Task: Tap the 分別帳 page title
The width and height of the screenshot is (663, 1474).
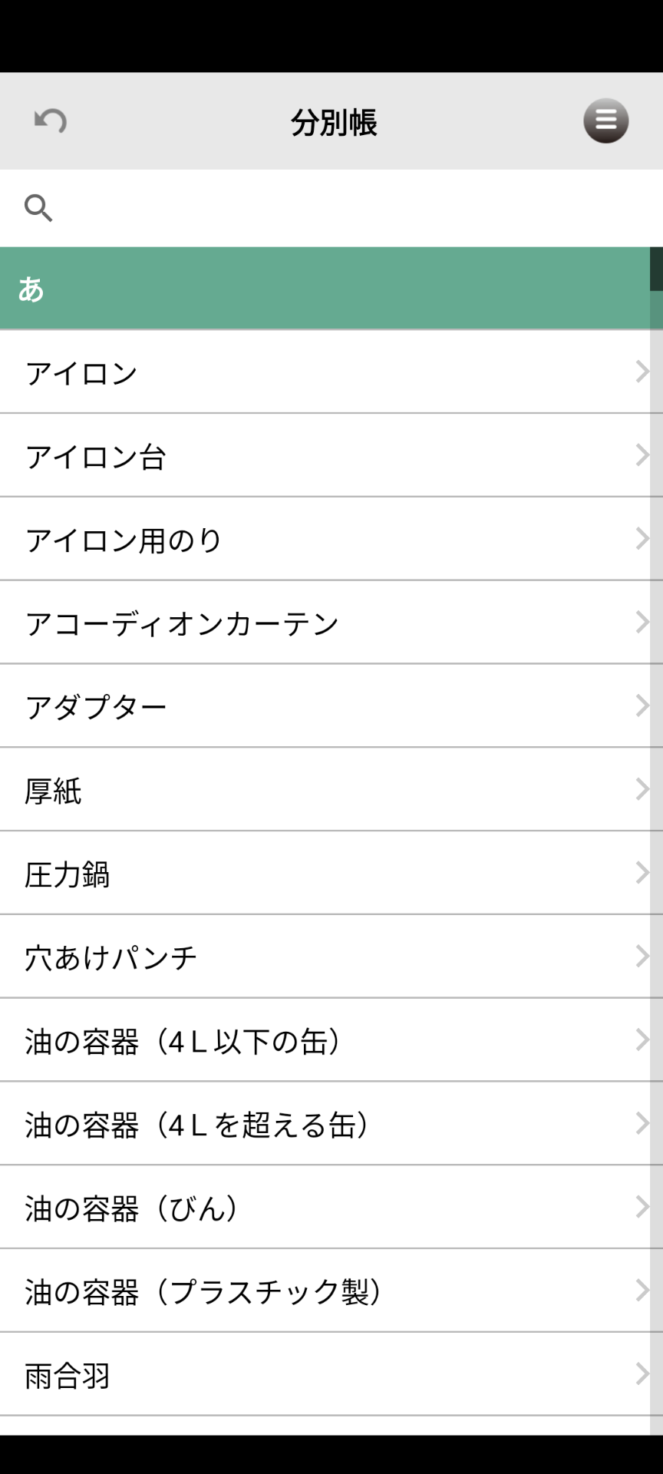Action: [334, 123]
